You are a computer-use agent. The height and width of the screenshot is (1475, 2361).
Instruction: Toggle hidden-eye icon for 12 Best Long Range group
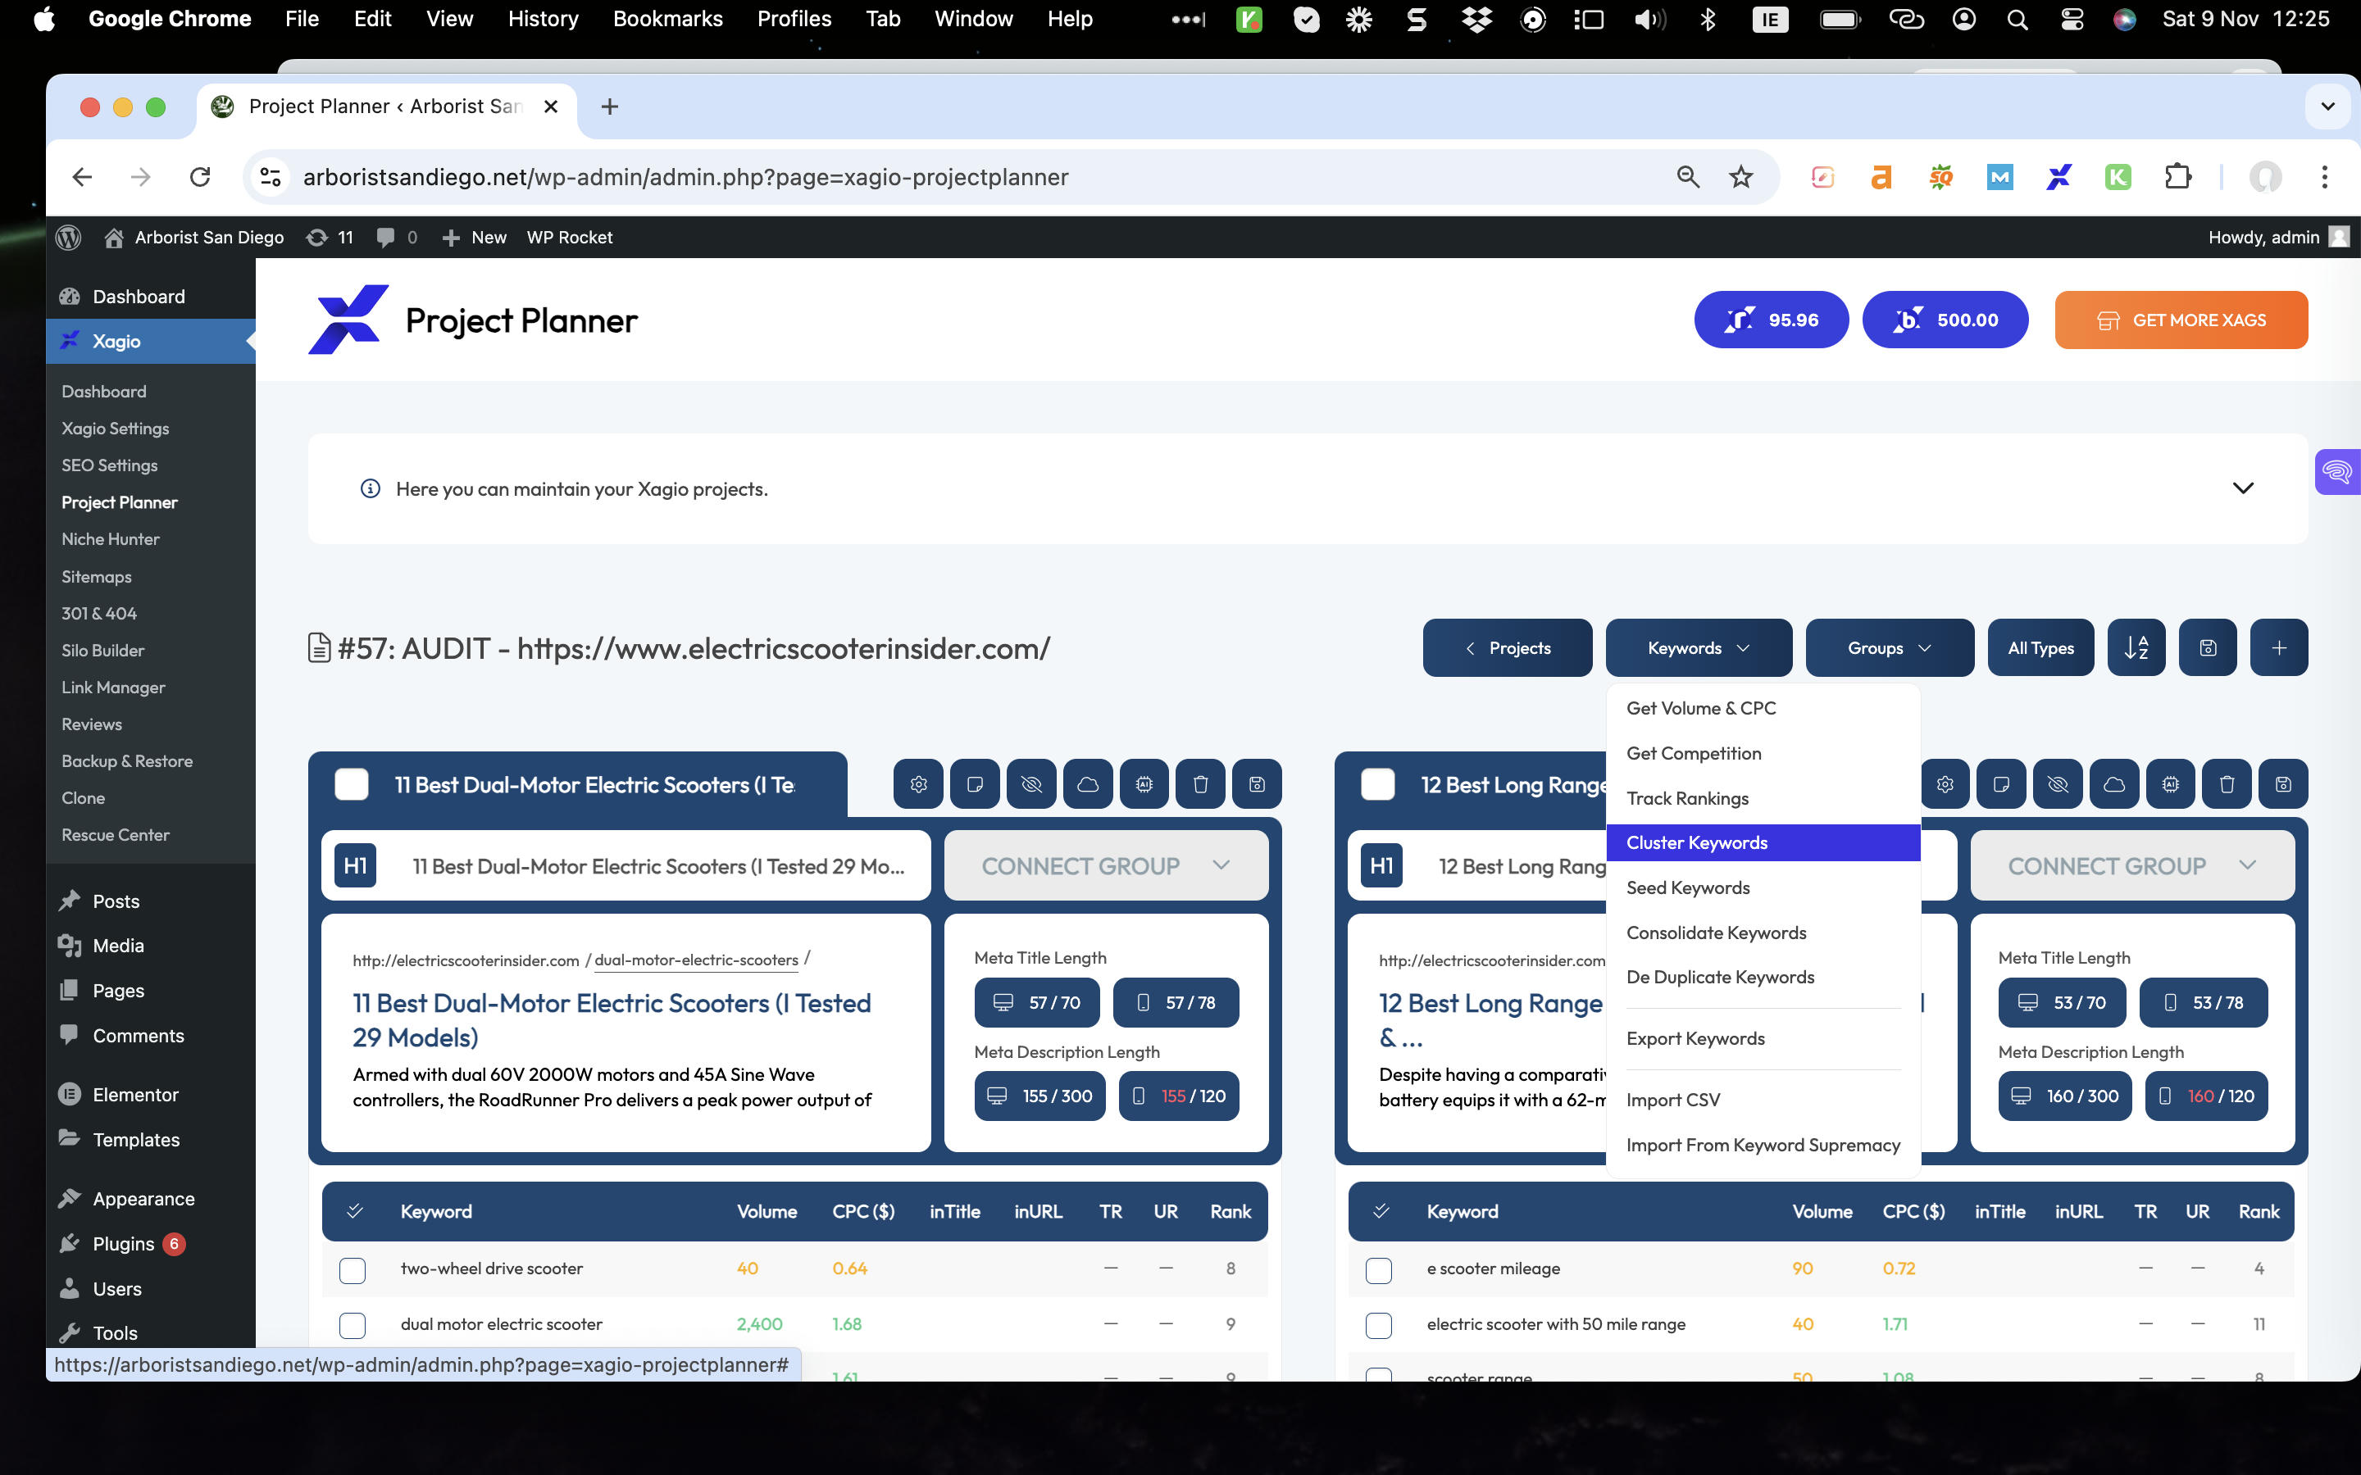2058,784
